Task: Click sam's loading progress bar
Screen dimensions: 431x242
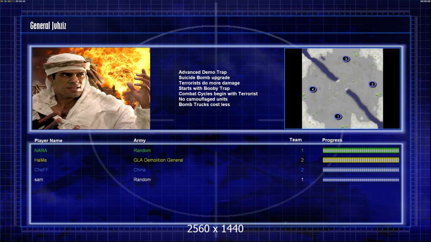Action: tap(361, 180)
